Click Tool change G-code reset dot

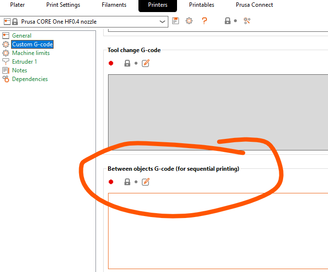pos(136,63)
